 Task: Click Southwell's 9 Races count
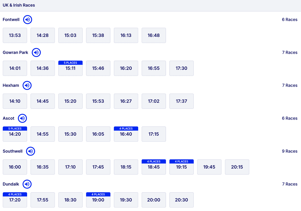[x=290, y=151]
